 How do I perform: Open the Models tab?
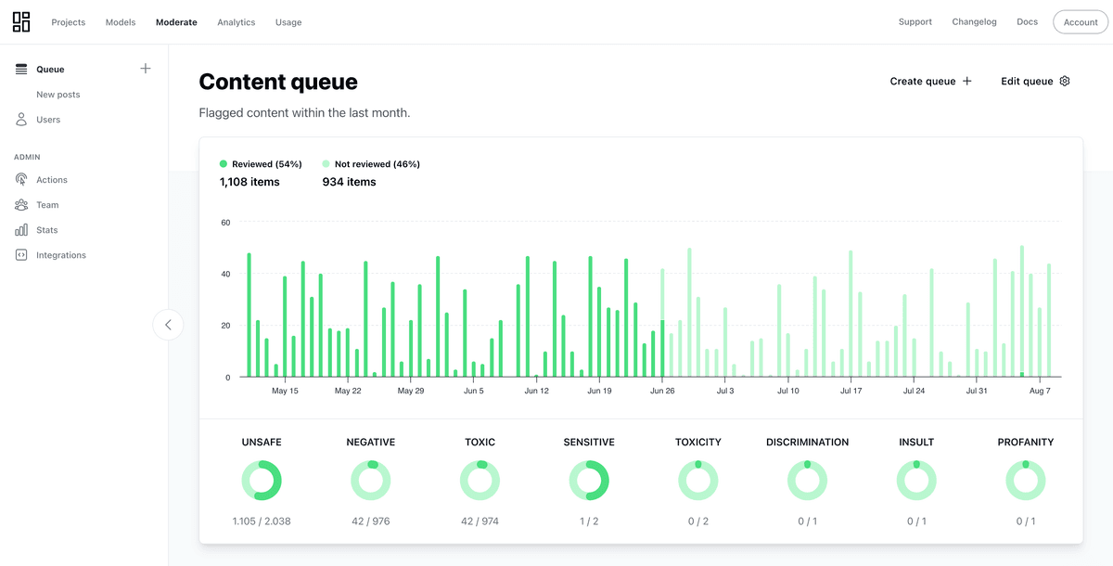pyautogui.click(x=121, y=22)
